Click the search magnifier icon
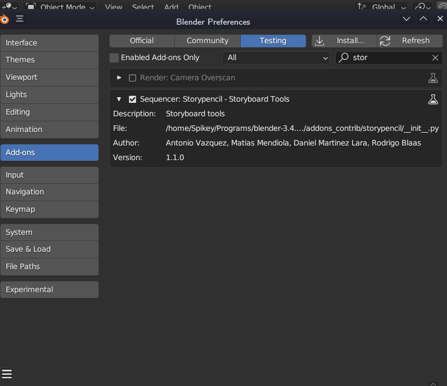447x386 pixels. tap(344, 57)
